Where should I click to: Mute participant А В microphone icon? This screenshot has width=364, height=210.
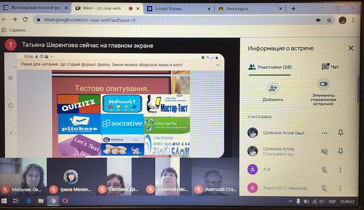point(324,169)
